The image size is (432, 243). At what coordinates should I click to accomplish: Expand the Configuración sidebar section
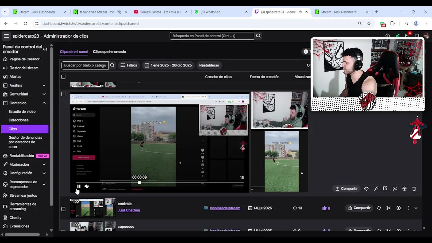click(x=44, y=173)
